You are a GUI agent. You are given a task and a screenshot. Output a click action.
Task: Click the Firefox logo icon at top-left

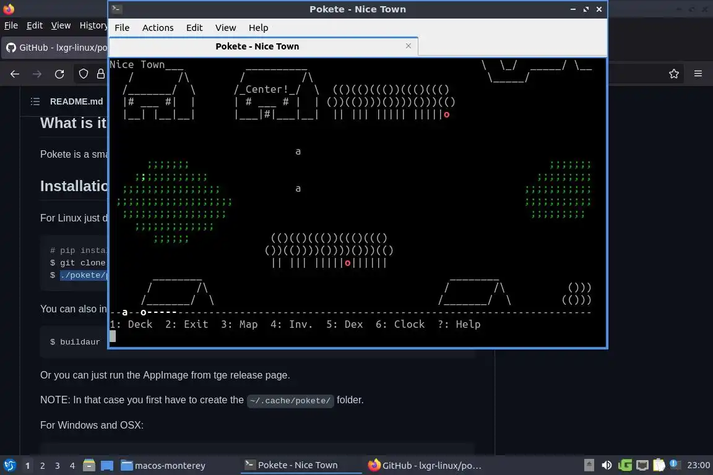click(9, 9)
